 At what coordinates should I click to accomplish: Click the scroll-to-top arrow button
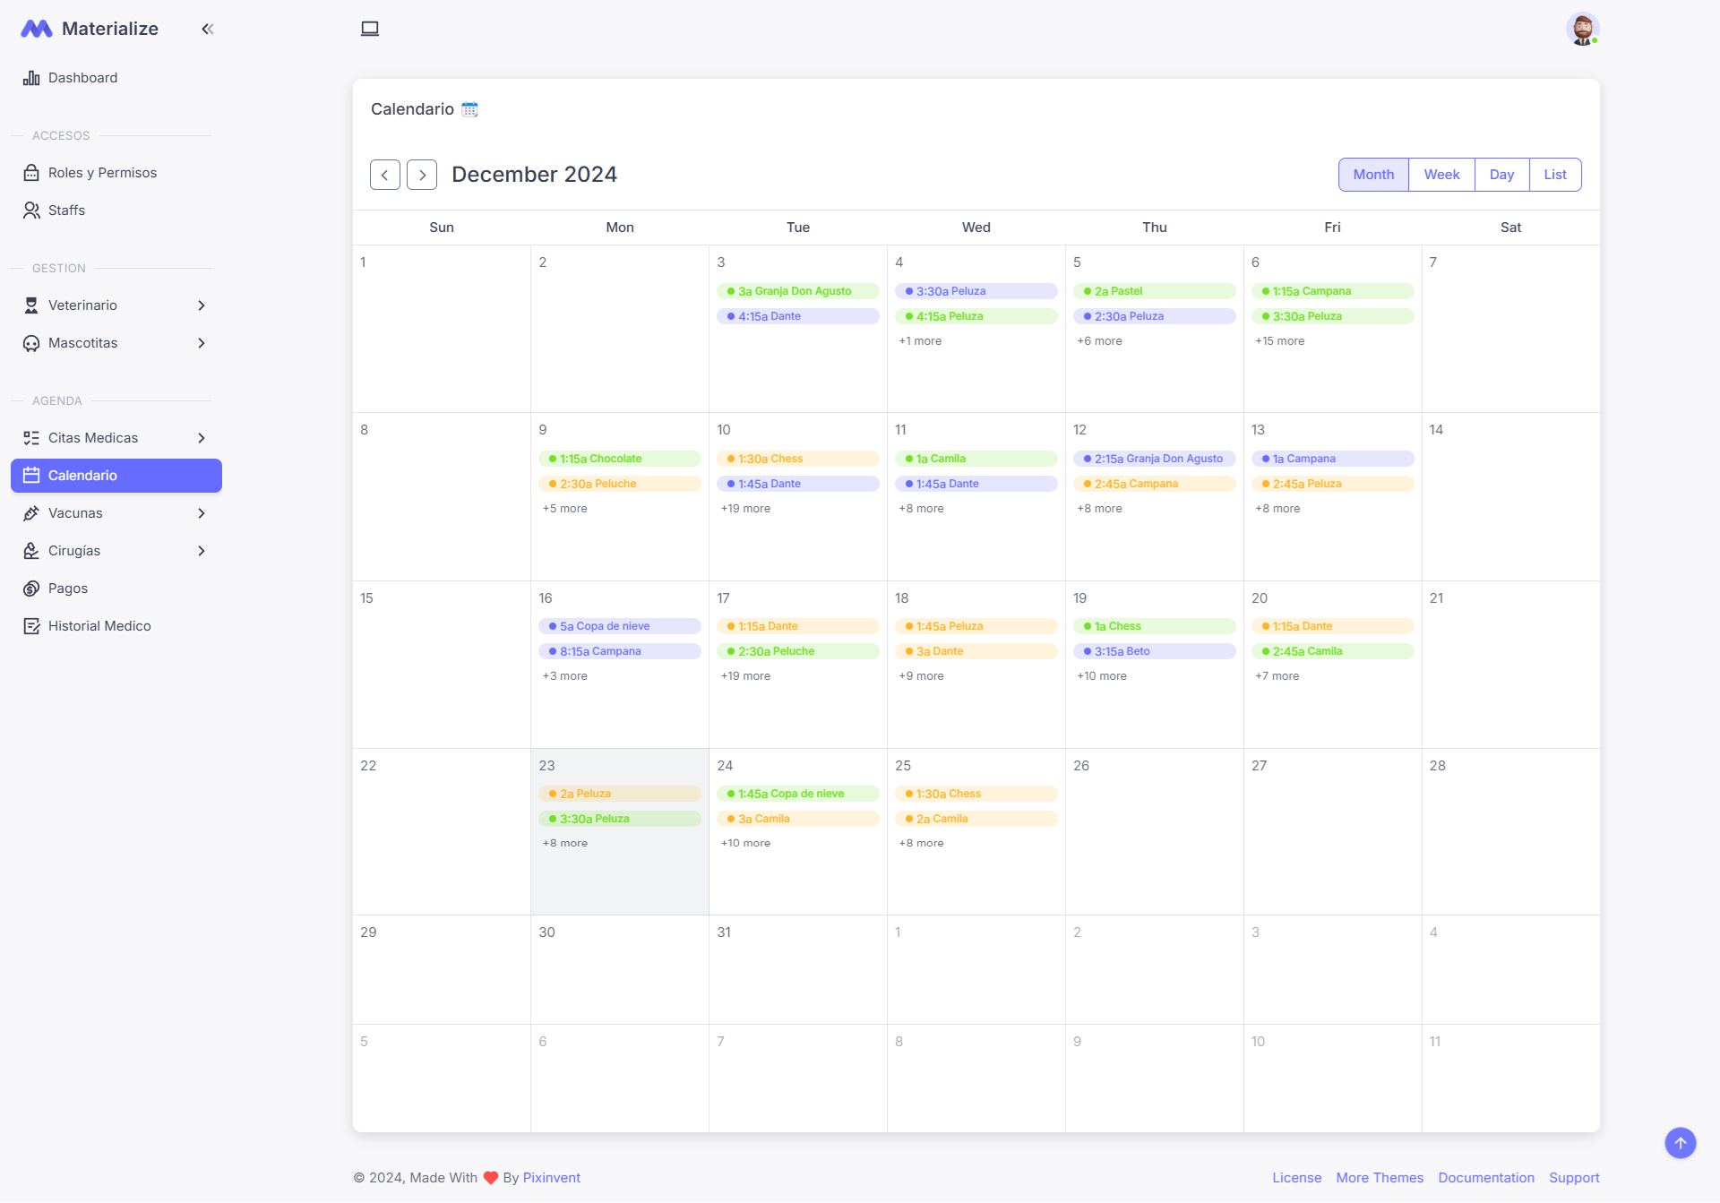(x=1679, y=1143)
